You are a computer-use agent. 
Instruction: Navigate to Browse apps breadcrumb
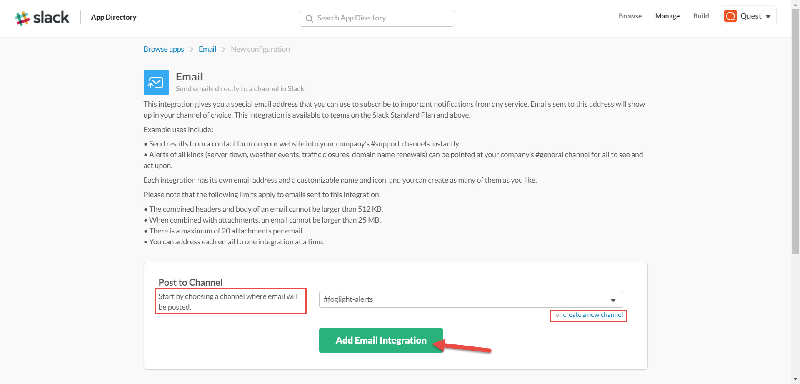click(x=164, y=49)
